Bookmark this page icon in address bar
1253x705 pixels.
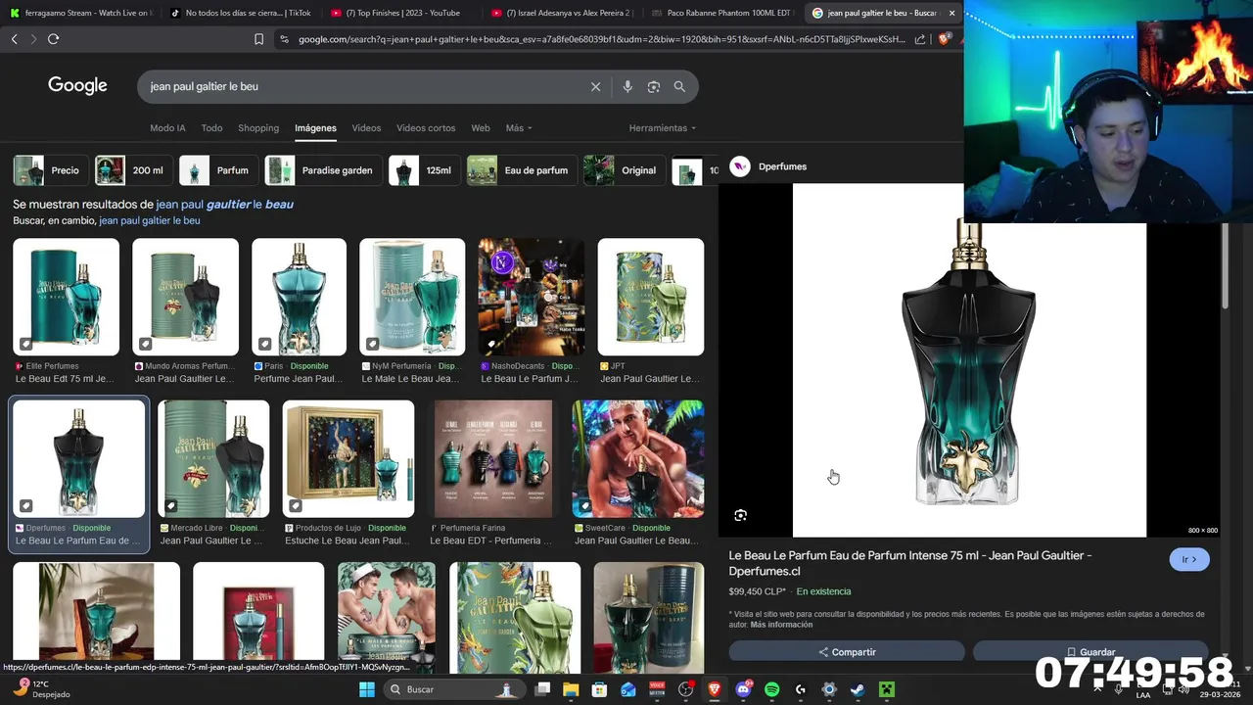pos(258,39)
